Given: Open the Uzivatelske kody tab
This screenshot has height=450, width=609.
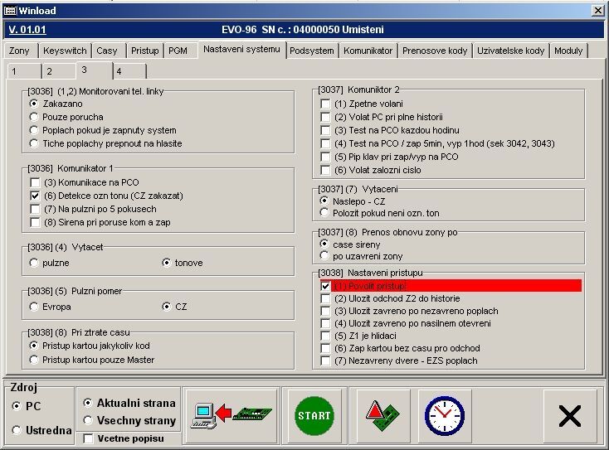Looking at the screenshot, I should click(510, 51).
